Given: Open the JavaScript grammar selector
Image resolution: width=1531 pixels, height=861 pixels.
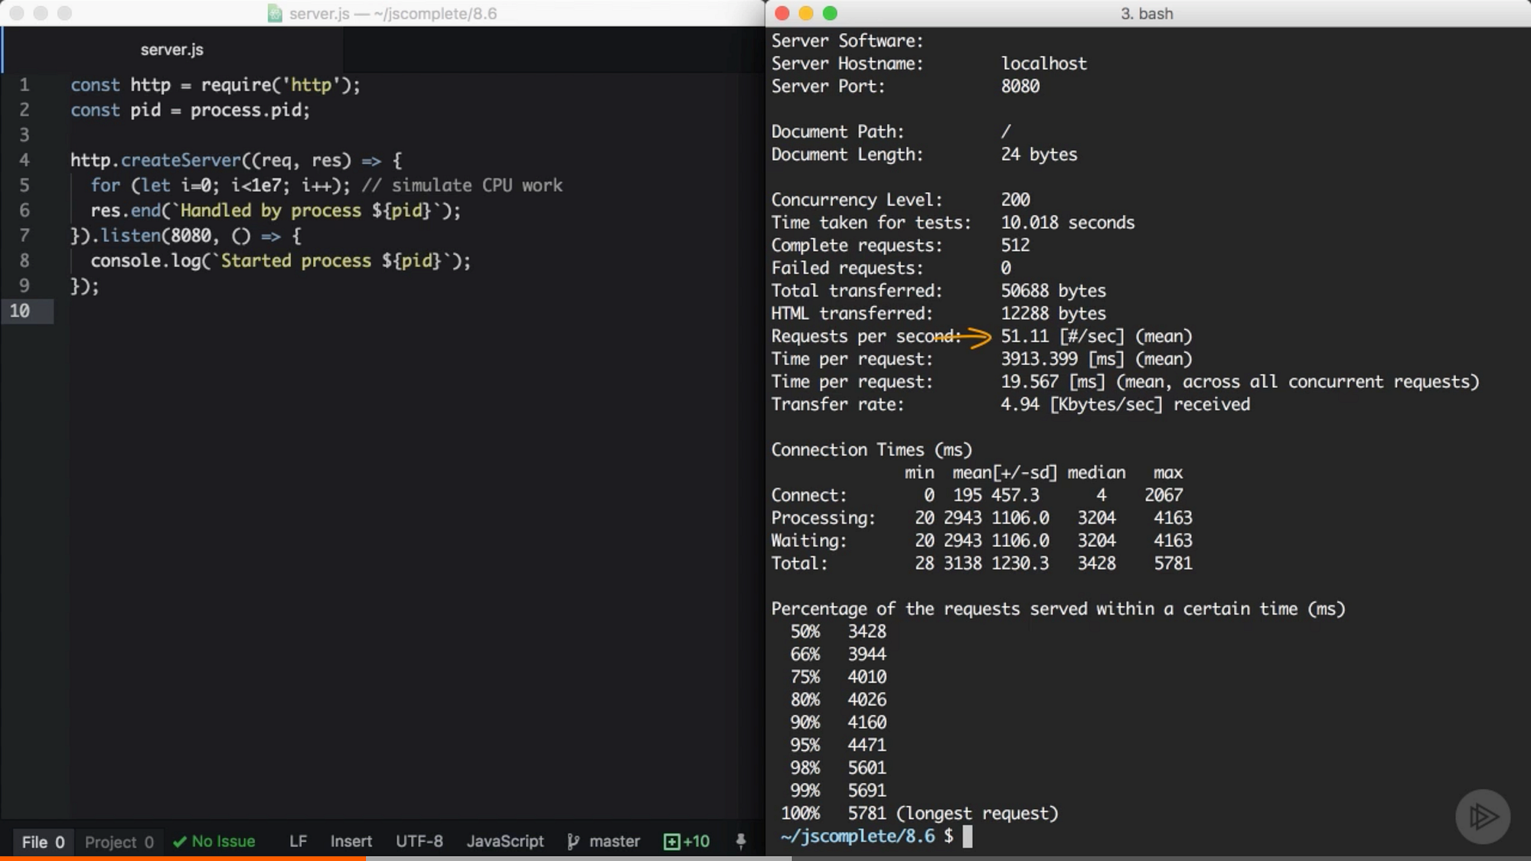Looking at the screenshot, I should click(x=504, y=842).
